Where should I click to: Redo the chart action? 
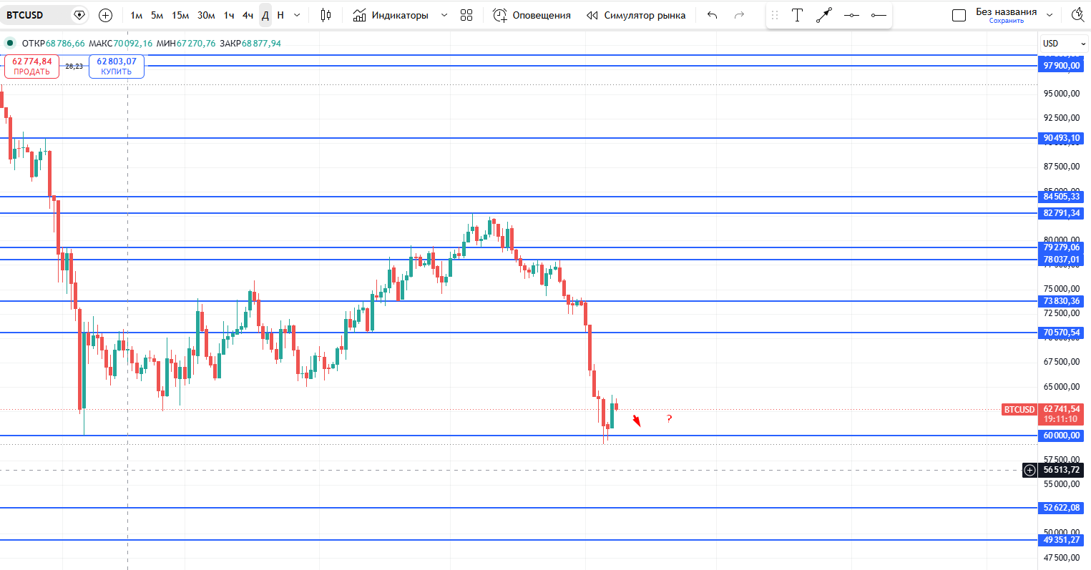pos(740,15)
